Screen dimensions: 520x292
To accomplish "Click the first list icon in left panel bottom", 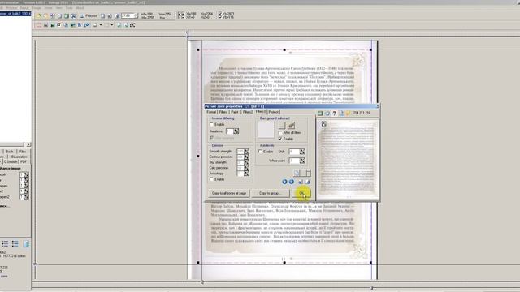I will (x=5, y=244).
